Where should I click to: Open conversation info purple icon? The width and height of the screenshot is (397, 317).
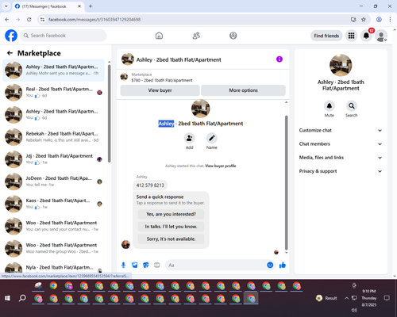click(279, 59)
